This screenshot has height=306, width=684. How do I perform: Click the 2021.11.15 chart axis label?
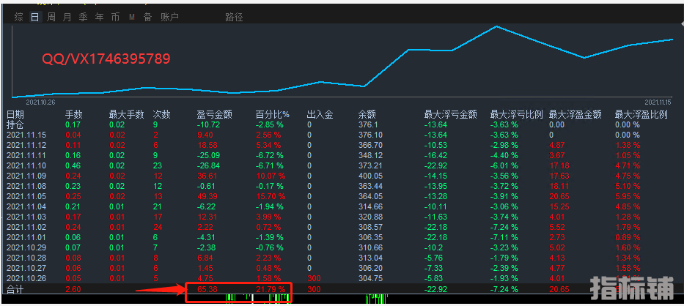pyautogui.click(x=658, y=102)
